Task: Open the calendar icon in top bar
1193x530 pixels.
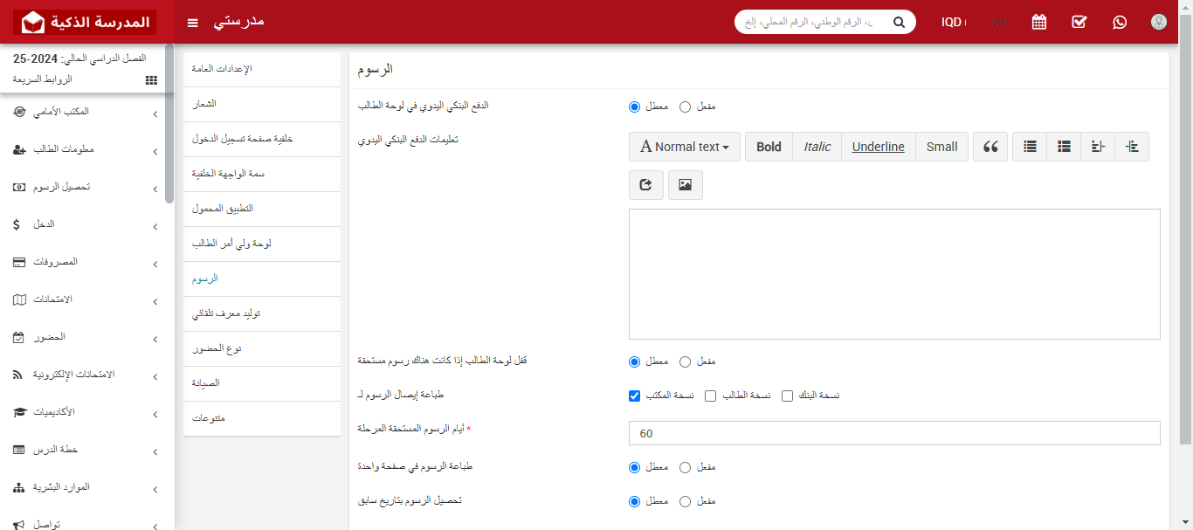Action: click(x=1038, y=22)
